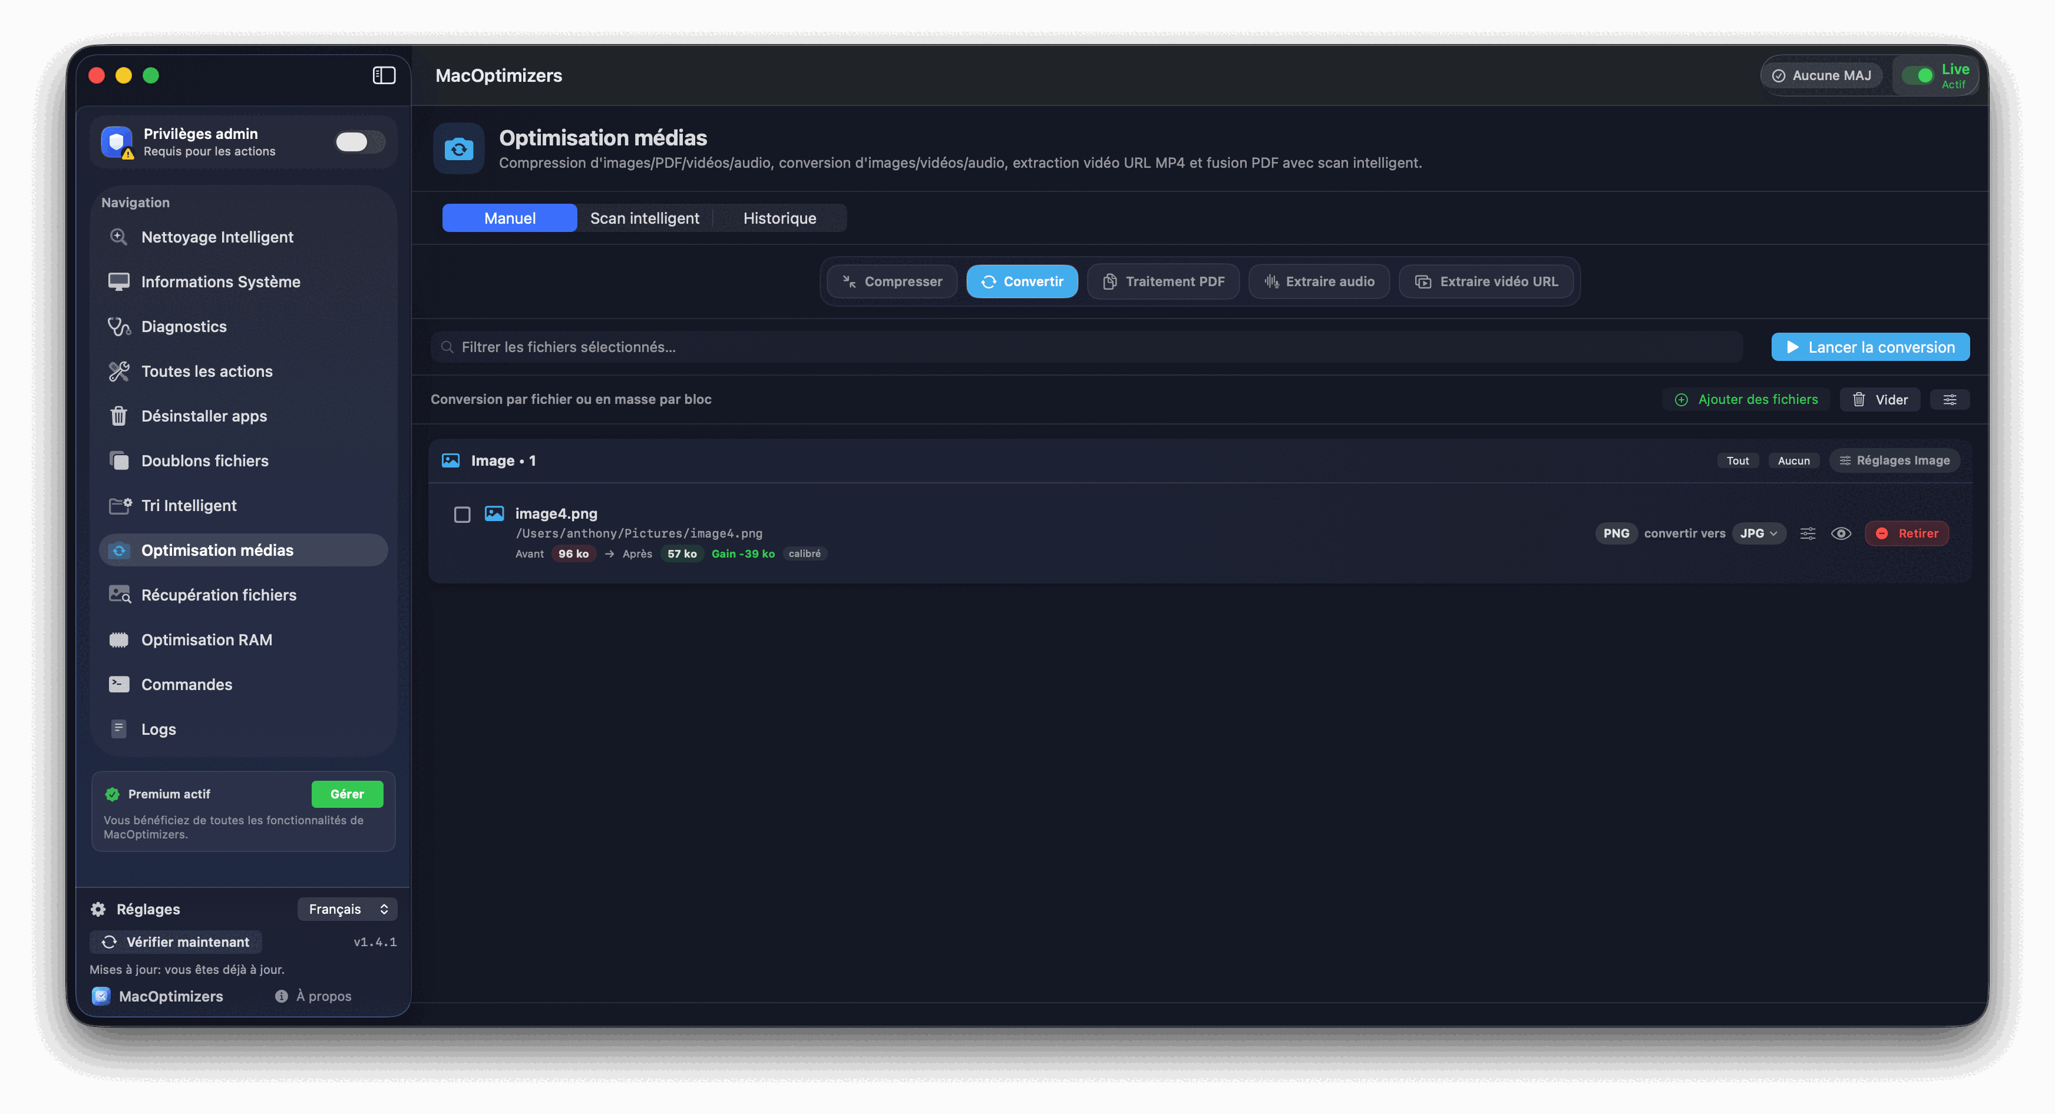Select the Traitement PDF mode
2055x1114 pixels.
click(1163, 281)
